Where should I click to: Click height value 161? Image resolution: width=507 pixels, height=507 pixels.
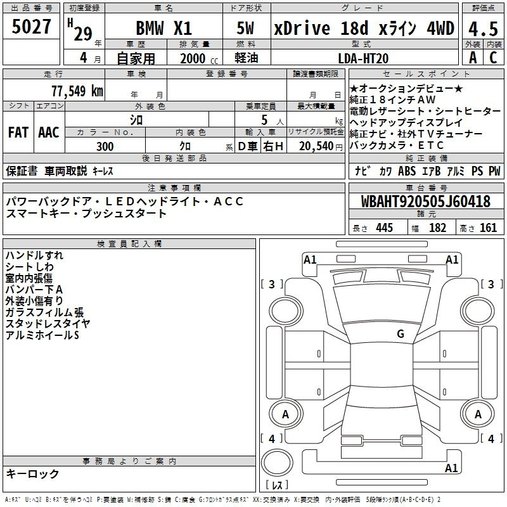[488, 228]
